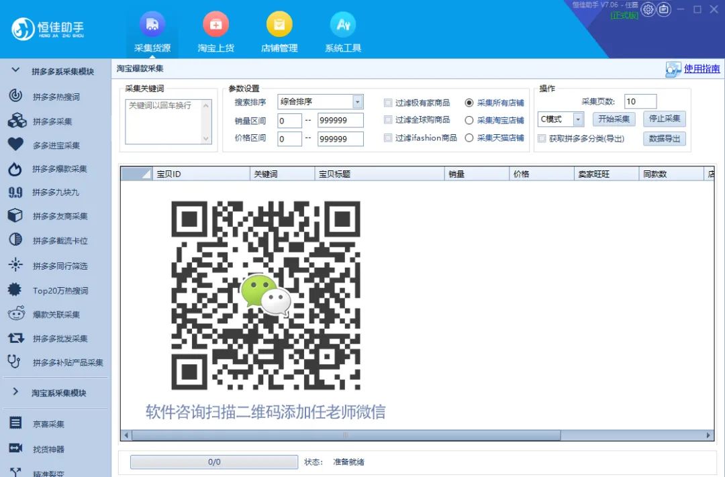Viewport: 725px width, 477px height.
Task: Click the 准备就绪 status text
Action: [348, 462]
